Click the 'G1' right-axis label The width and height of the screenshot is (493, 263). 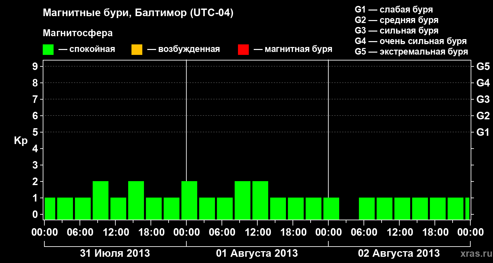click(x=483, y=132)
